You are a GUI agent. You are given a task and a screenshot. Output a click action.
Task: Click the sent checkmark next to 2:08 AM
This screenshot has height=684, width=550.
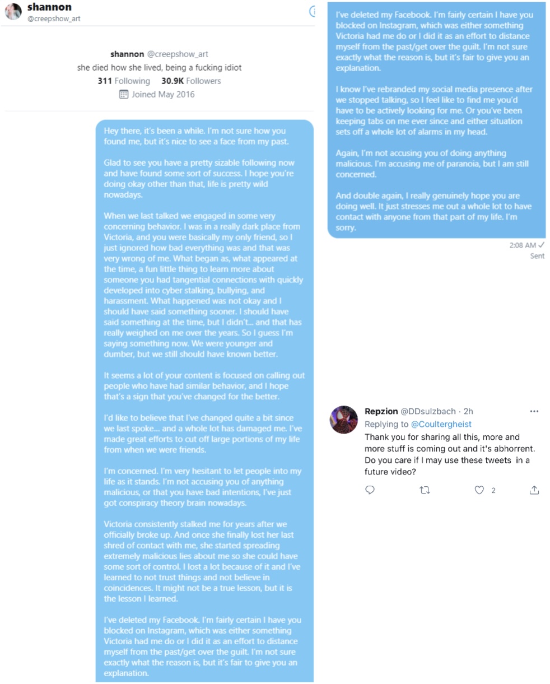pyautogui.click(x=542, y=245)
